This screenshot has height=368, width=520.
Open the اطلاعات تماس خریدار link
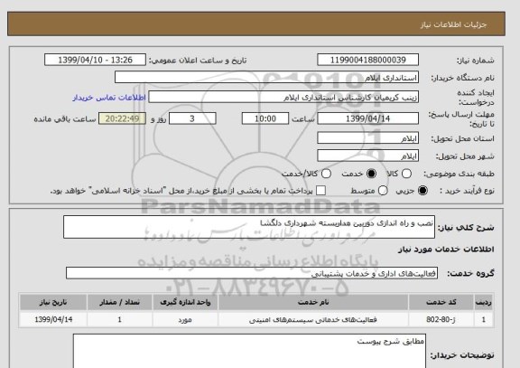coord(109,98)
